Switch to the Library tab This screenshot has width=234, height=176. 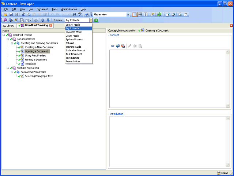click(9, 26)
